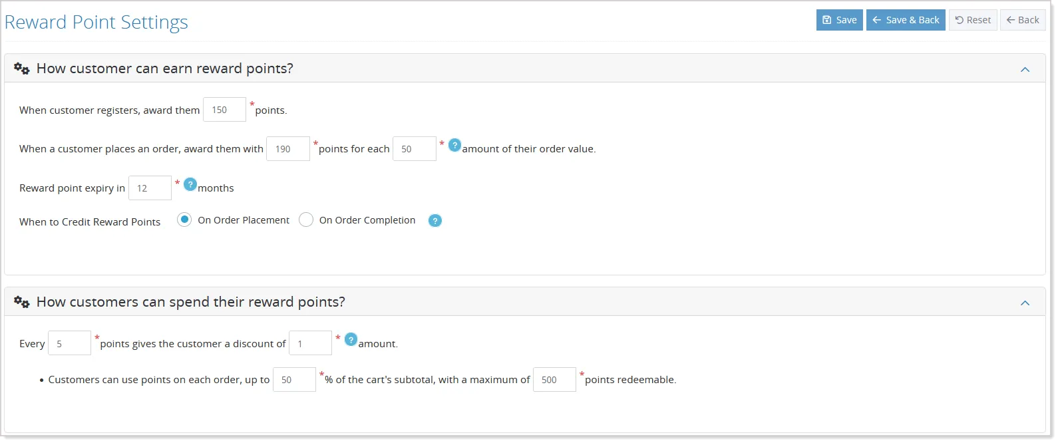Click the Save & Back button
This screenshot has height=443, width=1058.
tap(906, 20)
